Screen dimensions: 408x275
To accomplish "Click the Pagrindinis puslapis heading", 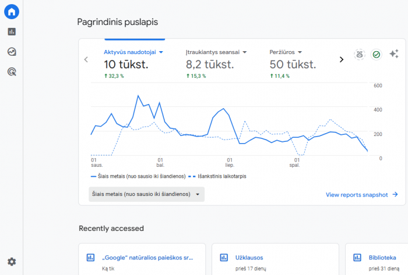I will 118,22.
